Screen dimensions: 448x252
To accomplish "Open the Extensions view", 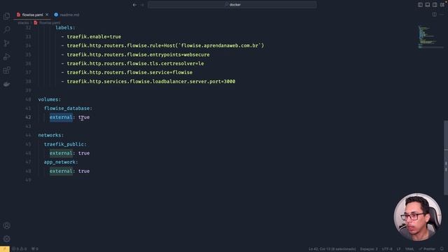I will (x=6, y=70).
